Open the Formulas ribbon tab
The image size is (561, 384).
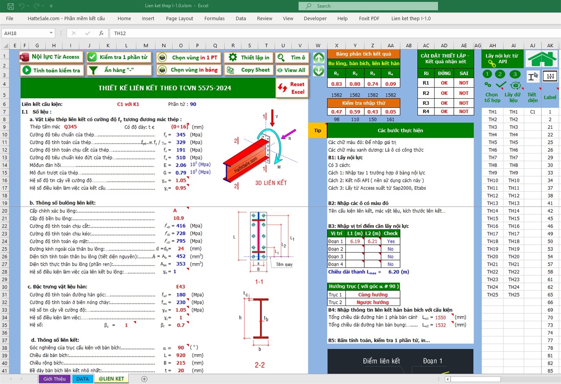click(214, 18)
